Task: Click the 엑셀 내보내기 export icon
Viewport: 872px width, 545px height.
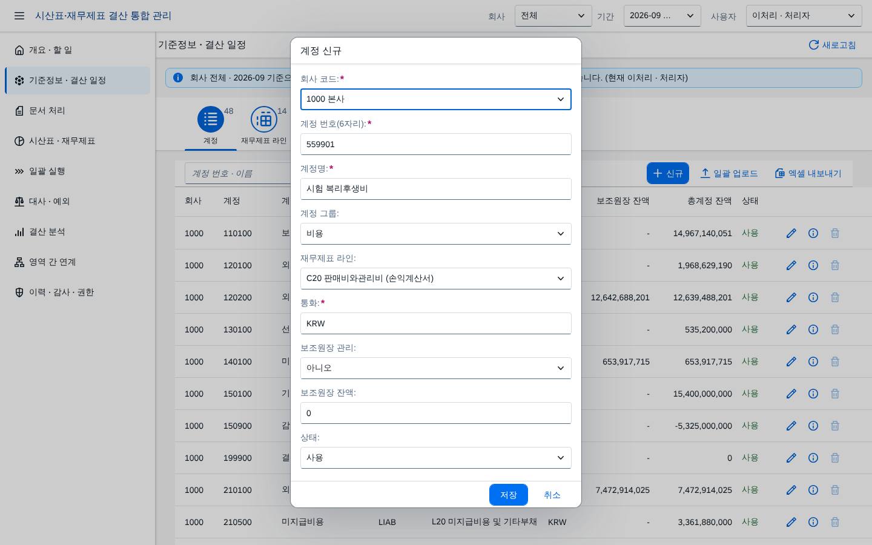Action: point(780,173)
